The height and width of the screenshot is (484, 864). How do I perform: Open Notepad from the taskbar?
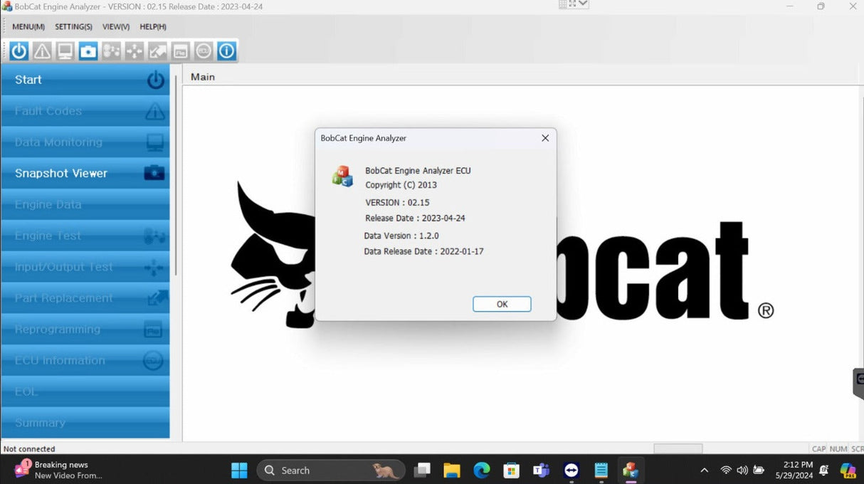(601, 470)
